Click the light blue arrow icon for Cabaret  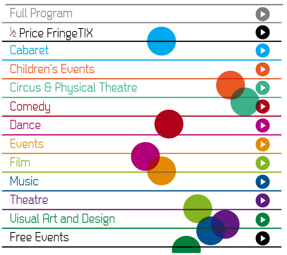click(262, 50)
